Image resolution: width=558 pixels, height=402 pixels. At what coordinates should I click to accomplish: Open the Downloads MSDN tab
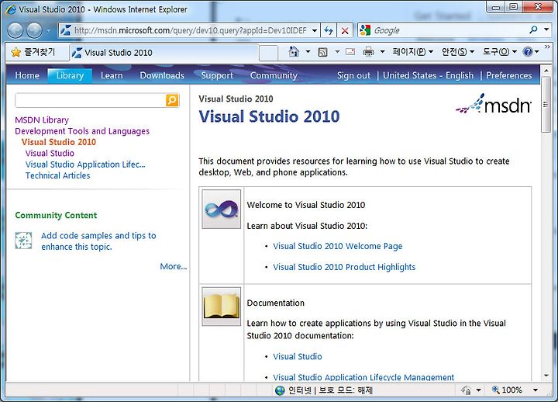tap(162, 75)
